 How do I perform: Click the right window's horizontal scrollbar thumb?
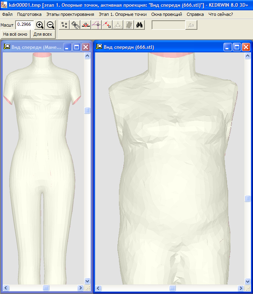173,288
